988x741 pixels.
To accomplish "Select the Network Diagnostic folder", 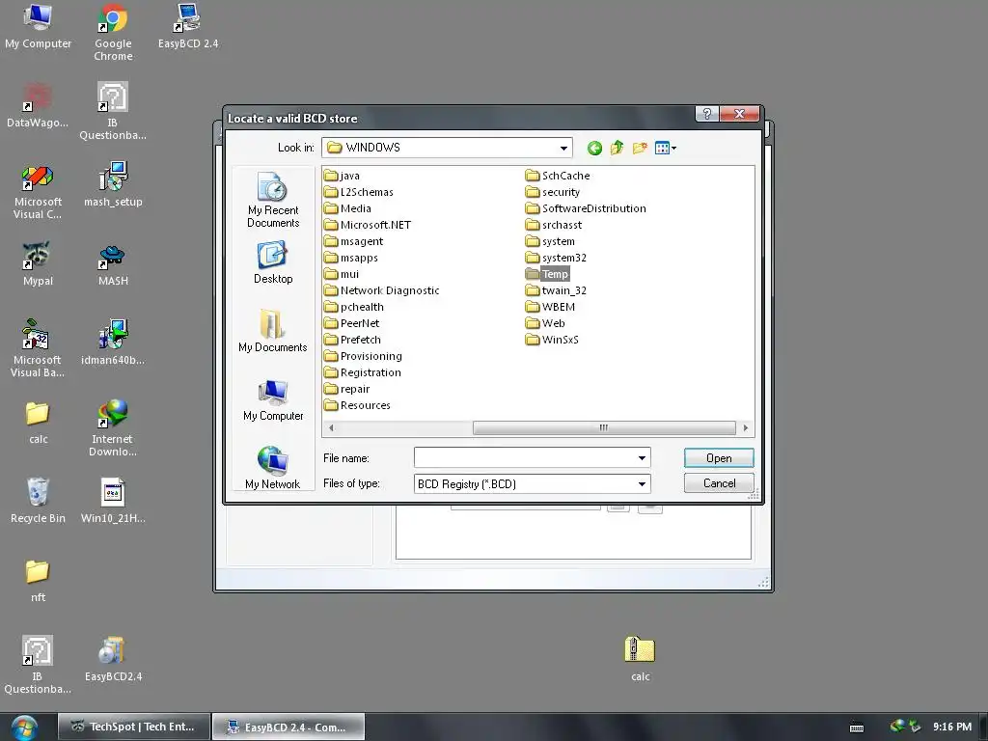I will click(382, 290).
